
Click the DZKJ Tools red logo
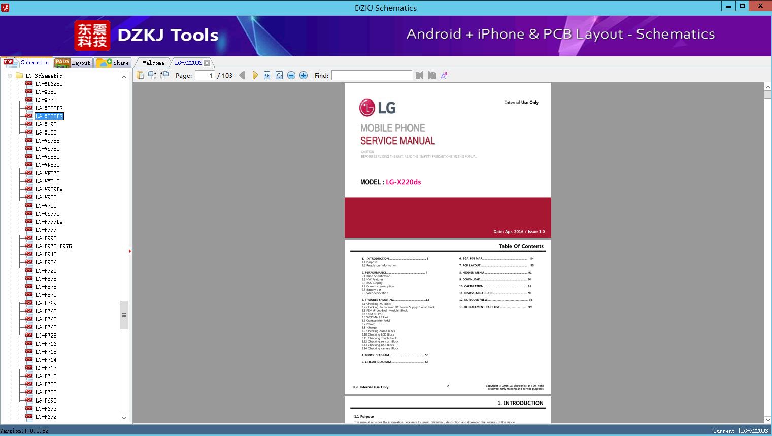(x=92, y=36)
